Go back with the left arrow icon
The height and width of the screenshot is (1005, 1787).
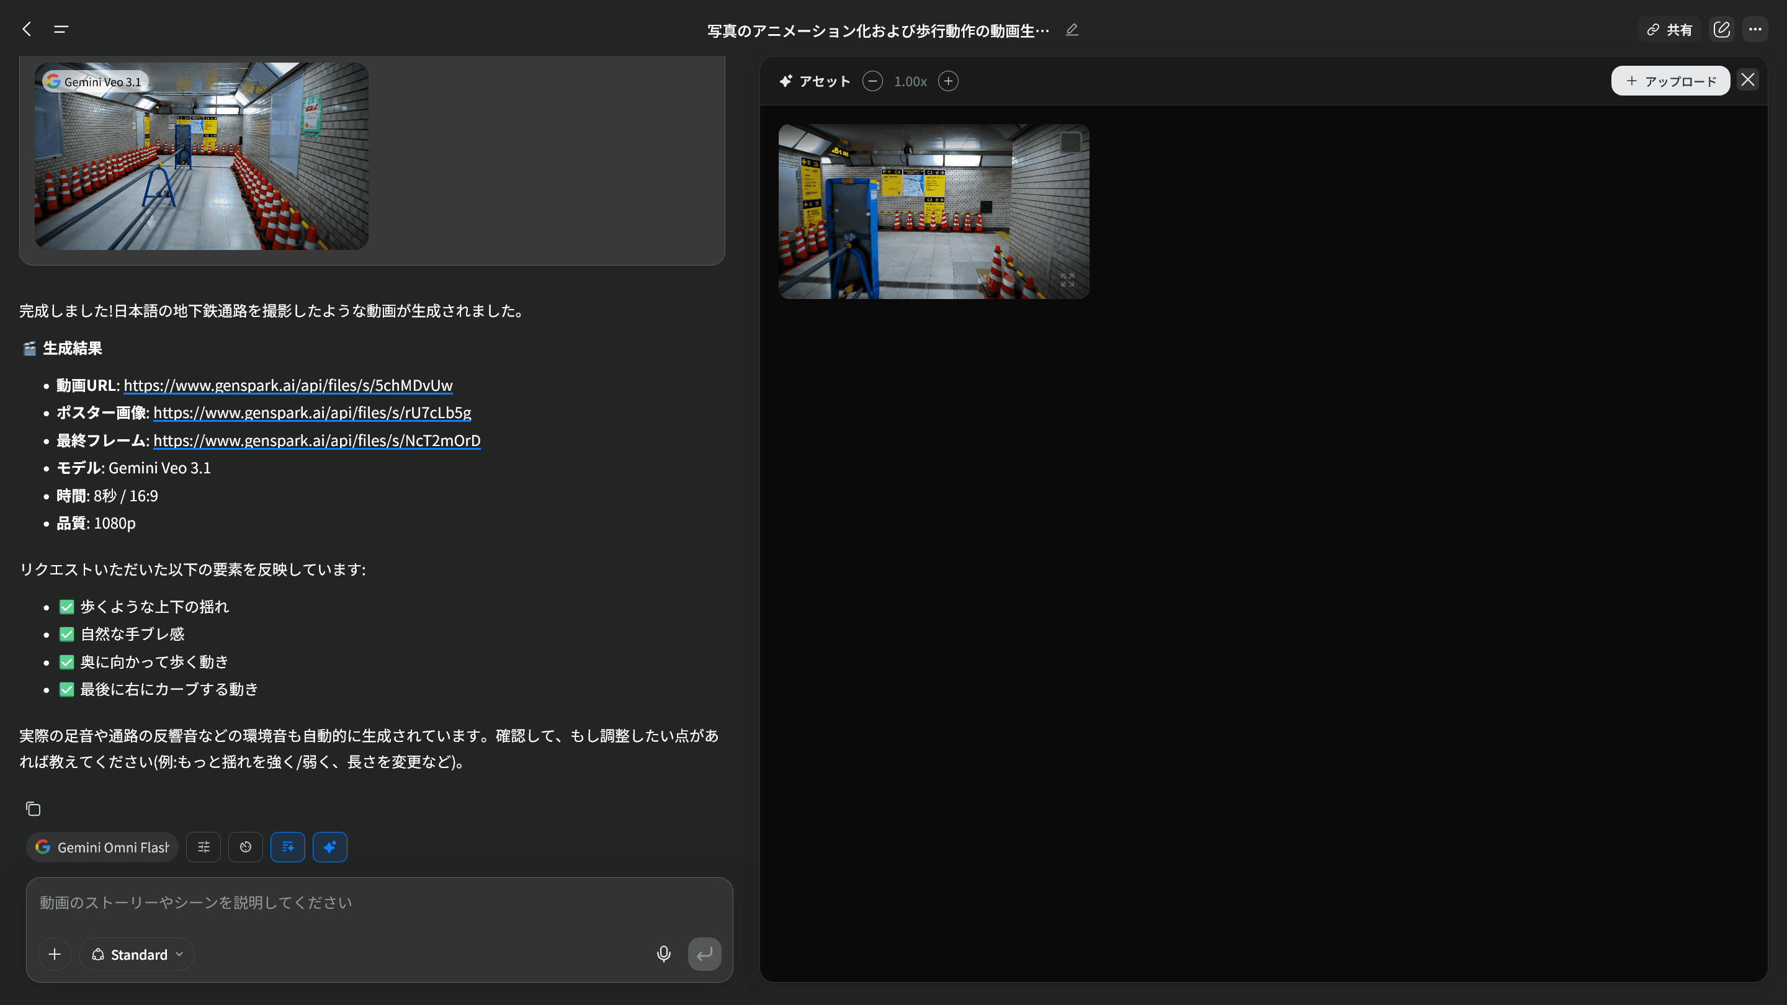tap(27, 29)
